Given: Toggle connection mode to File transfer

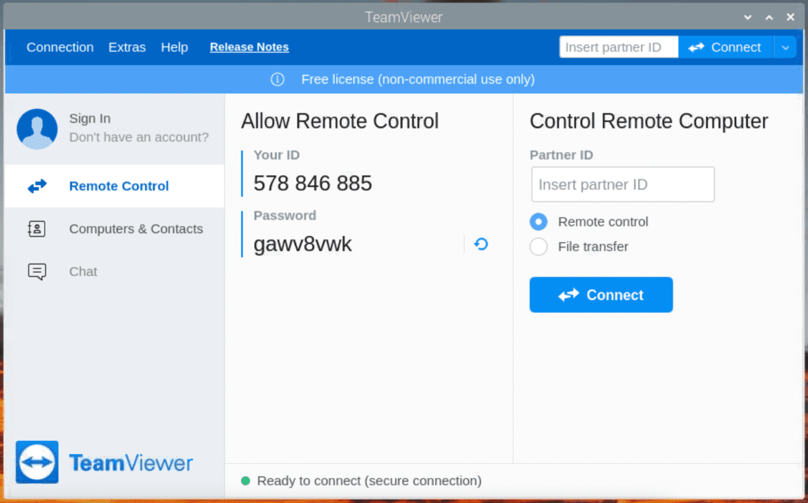Looking at the screenshot, I should click(x=538, y=246).
